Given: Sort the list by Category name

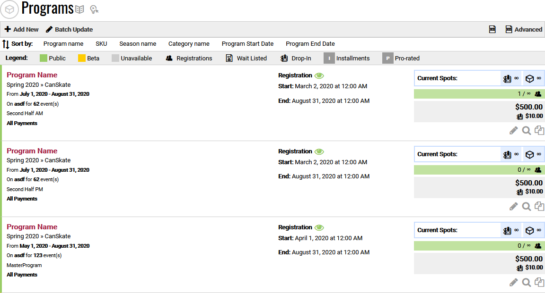Looking at the screenshot, I should tap(189, 44).
